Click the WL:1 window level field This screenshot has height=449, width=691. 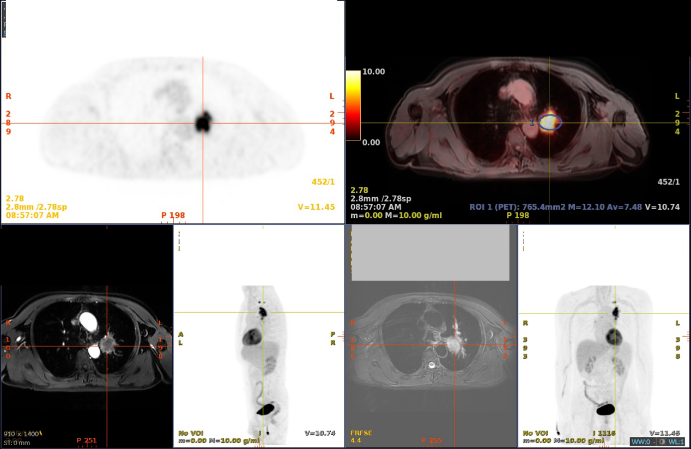(x=676, y=441)
